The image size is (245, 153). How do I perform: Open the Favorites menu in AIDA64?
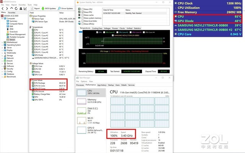click(x=22, y=5)
